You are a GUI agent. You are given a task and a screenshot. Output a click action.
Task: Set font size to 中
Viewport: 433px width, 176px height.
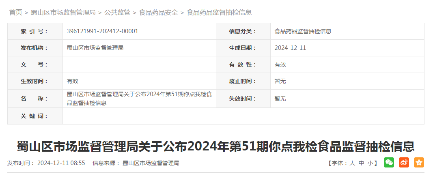361,163
